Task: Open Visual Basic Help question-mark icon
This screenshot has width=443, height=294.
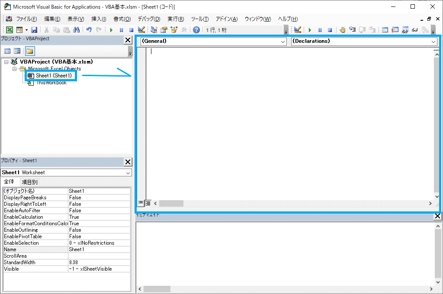Action: pos(196,30)
